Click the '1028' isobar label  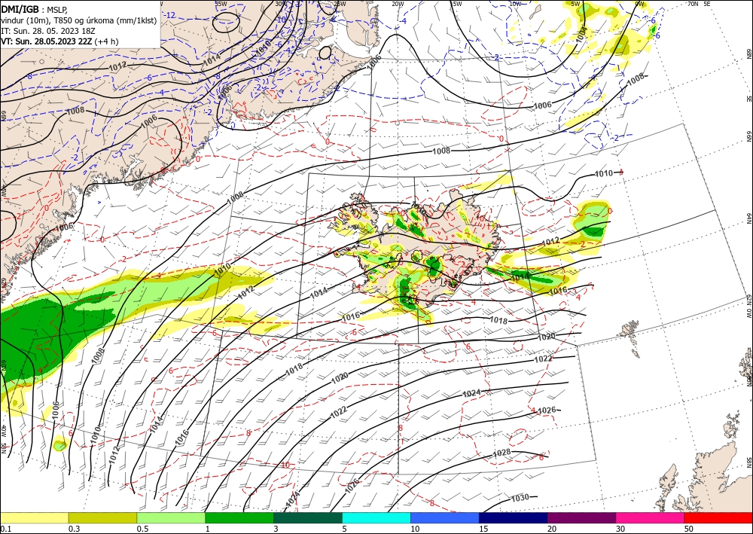501,453
